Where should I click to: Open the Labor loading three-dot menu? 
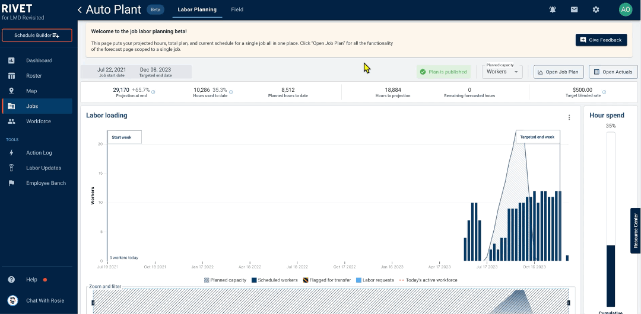click(x=569, y=117)
